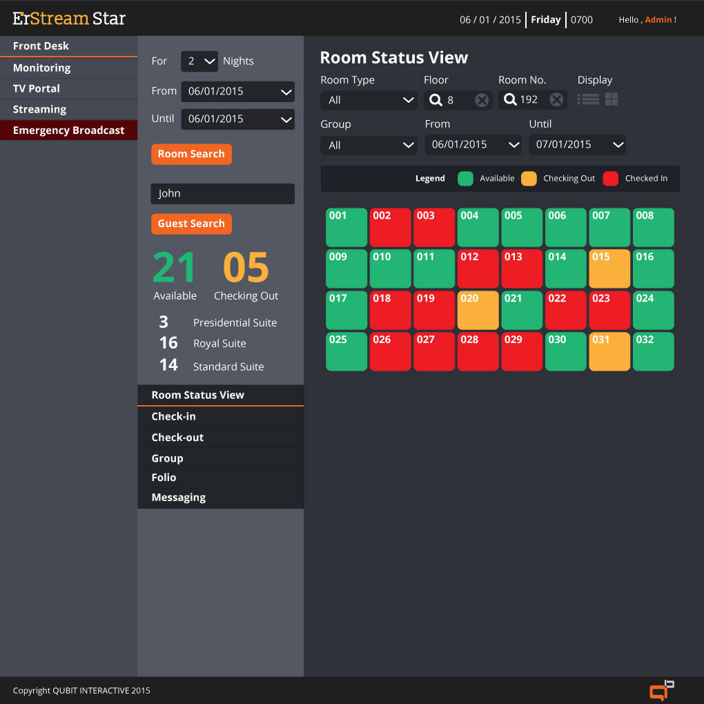
Task: Click the Room No. input field
Action: [x=533, y=99]
